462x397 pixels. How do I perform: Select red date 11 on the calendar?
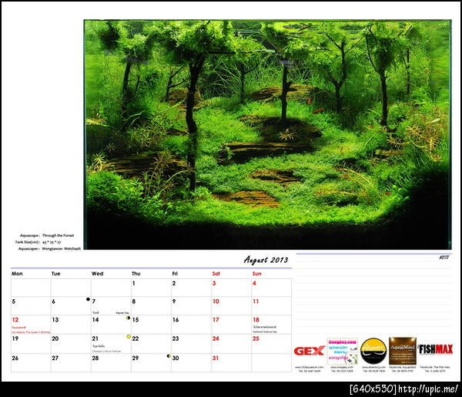256,301
